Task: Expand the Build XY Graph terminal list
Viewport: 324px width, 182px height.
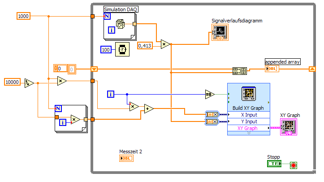Action: pos(249,133)
